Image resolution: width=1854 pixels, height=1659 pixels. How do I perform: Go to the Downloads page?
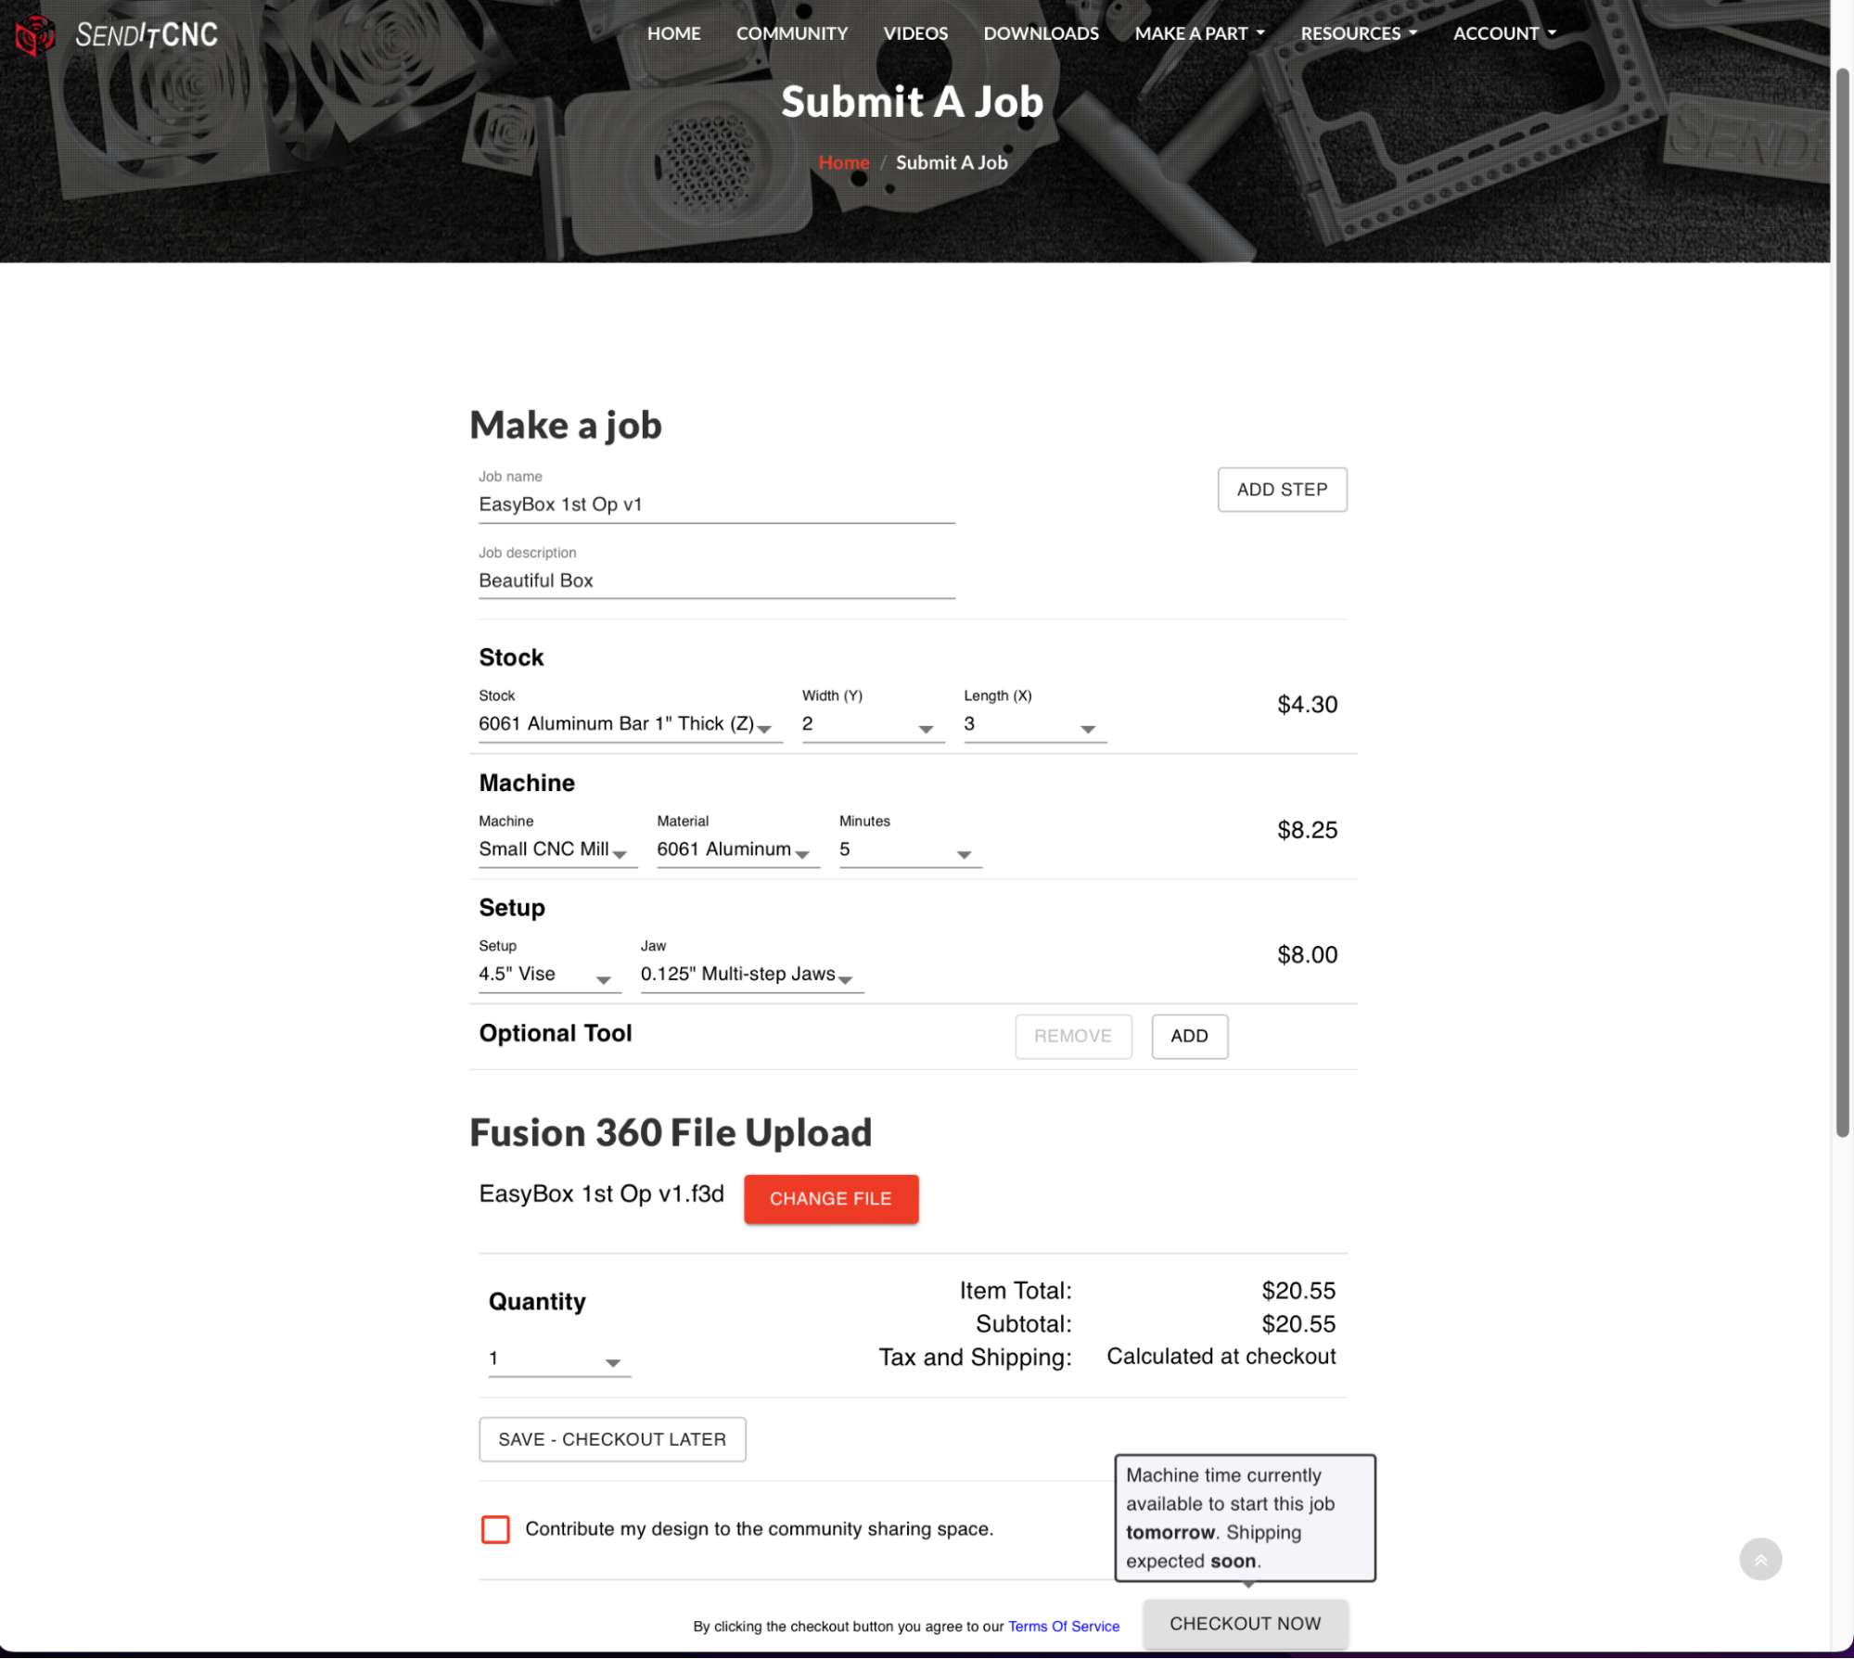coord(1041,33)
